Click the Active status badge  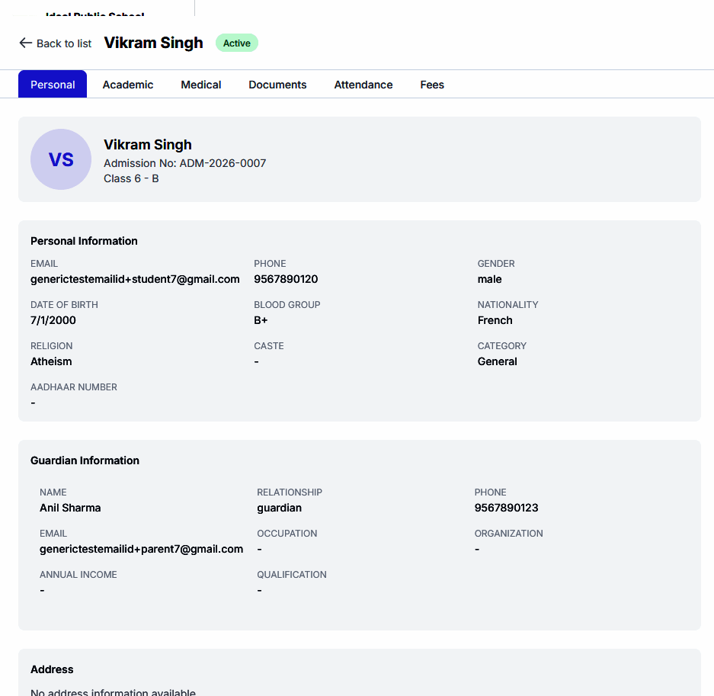pyautogui.click(x=237, y=43)
